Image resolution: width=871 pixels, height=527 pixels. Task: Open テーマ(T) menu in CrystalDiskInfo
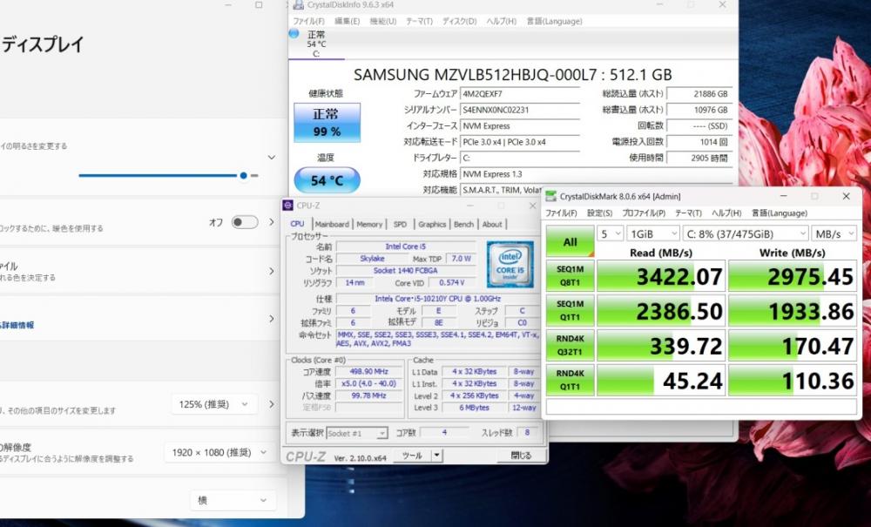420,21
